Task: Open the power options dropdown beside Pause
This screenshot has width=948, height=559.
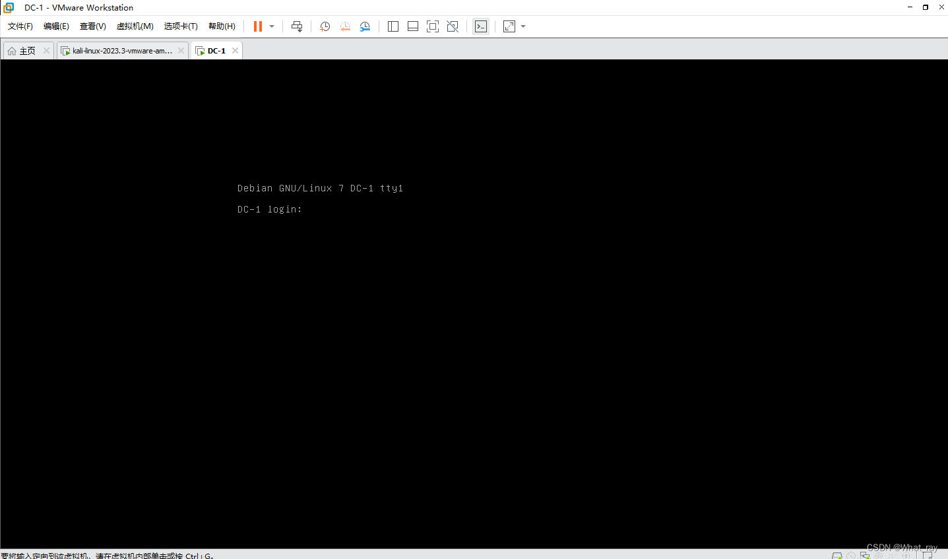Action: [272, 26]
